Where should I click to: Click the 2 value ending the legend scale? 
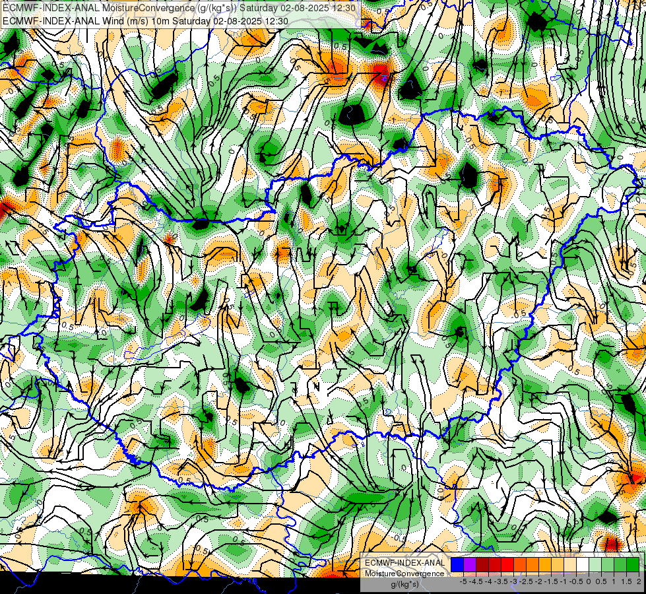[639, 581]
